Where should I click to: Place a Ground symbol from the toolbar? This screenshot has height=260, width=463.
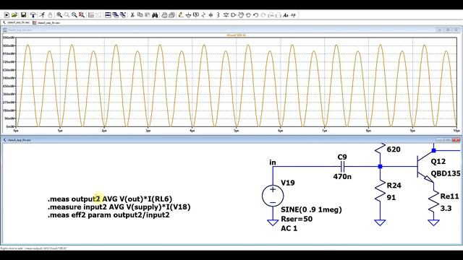(x=188, y=14)
